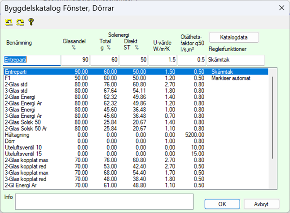Select the 3-Glas Energi Ar row
This screenshot has width=290, height=213.
(22, 115)
